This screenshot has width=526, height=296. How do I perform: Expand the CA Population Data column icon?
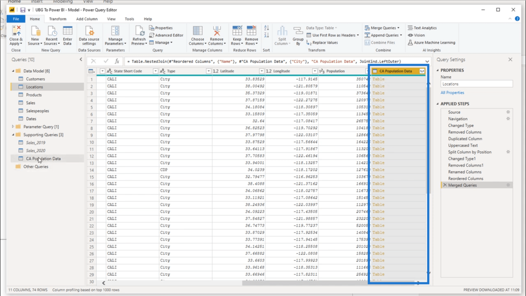coord(422,71)
